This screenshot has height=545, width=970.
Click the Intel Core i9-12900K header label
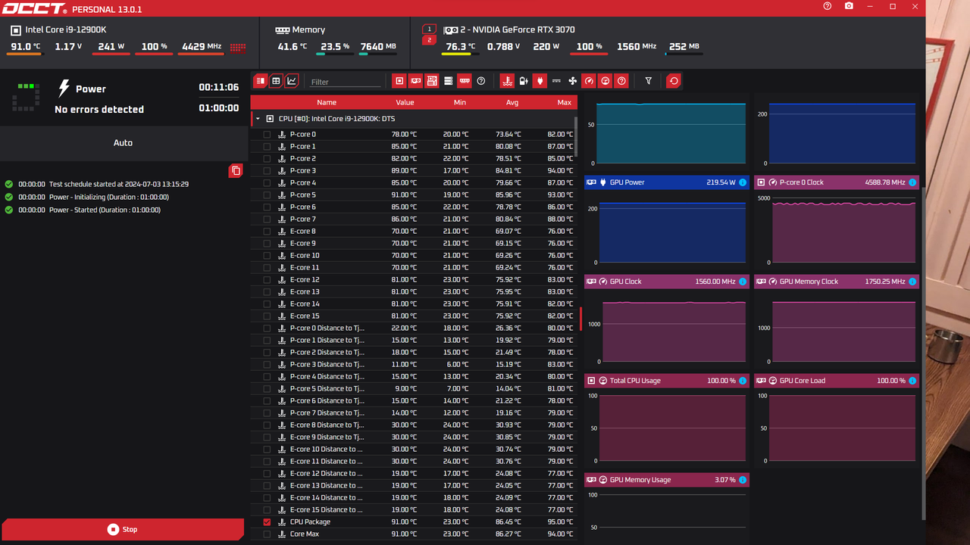66,30
